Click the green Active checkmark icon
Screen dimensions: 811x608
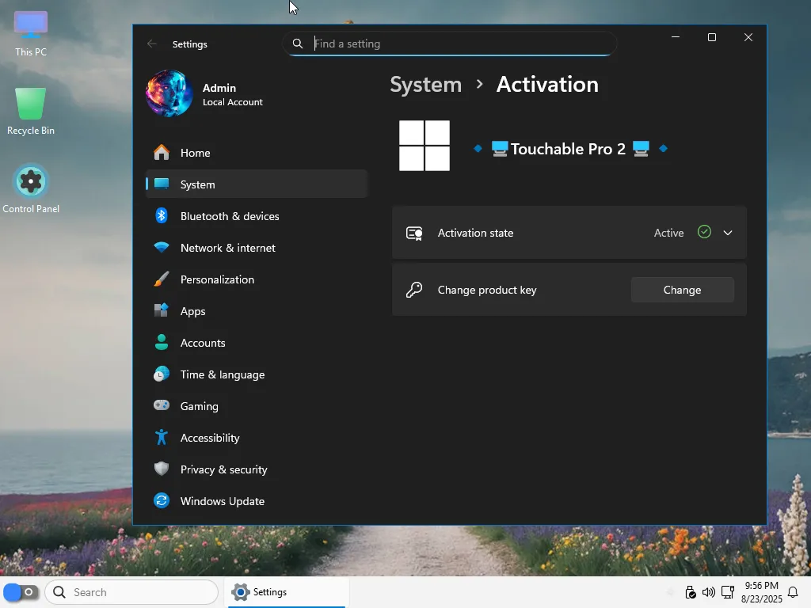pos(704,232)
